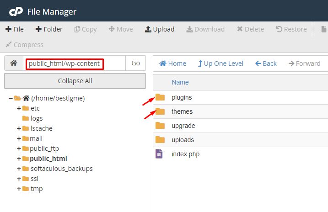Viewport: 328px width, 212px height.
Task: Open the public_html folder in tree
Action: click(48, 159)
